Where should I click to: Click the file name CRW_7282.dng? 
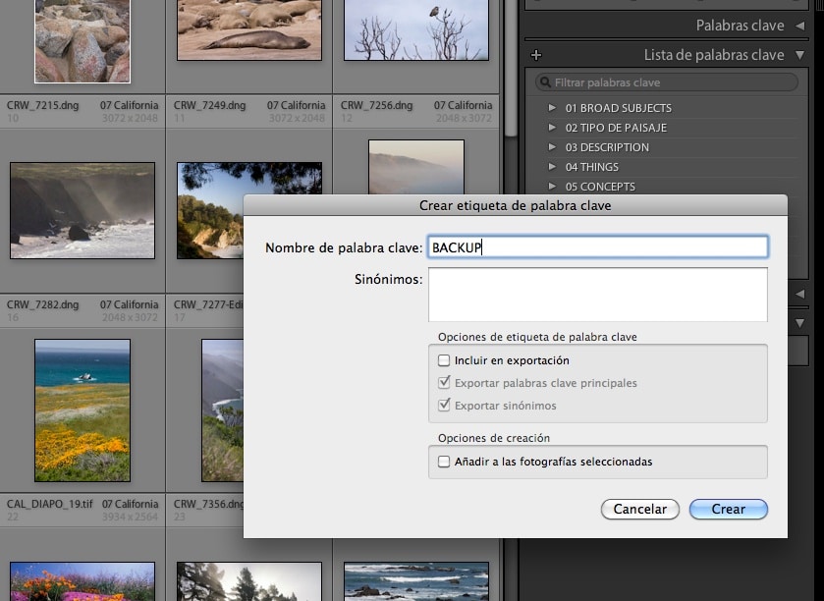point(42,304)
